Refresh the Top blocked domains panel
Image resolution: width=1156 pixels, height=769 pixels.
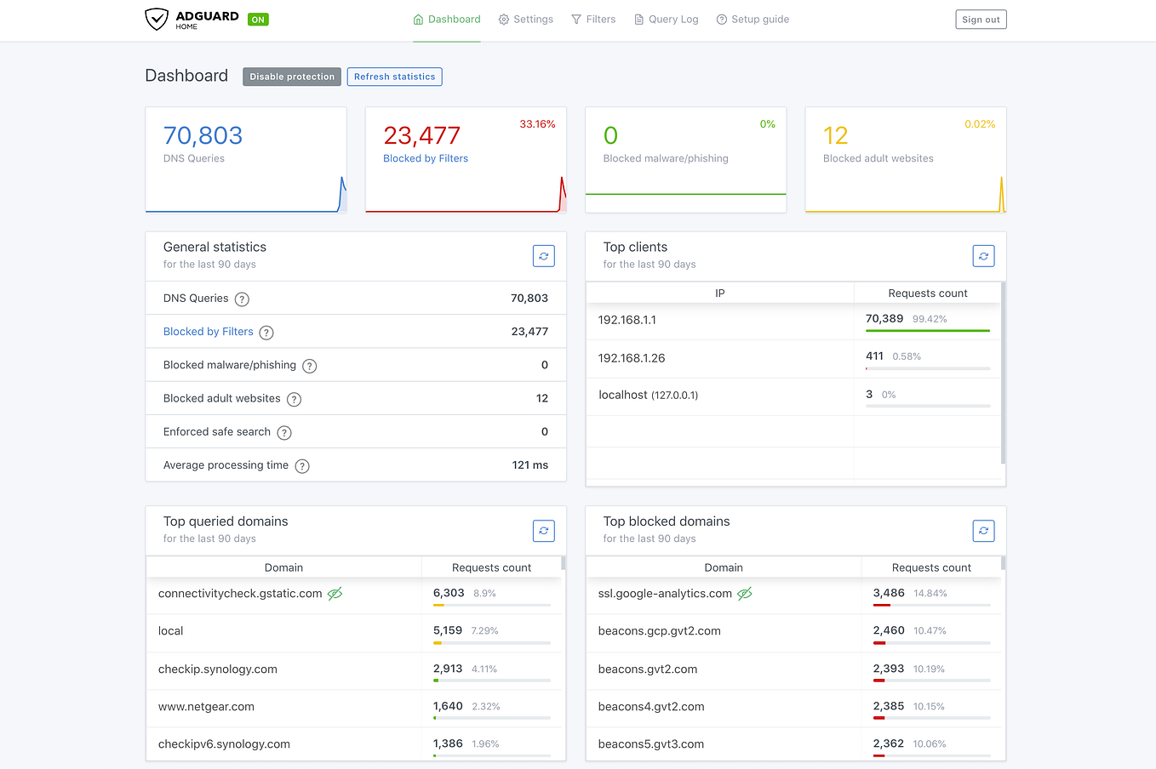coord(983,531)
